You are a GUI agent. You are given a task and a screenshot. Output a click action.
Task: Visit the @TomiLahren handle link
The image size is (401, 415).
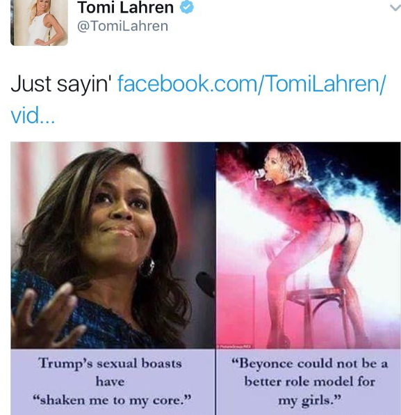click(122, 26)
